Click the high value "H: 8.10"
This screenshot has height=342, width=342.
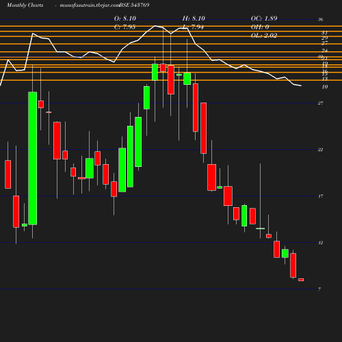[x=194, y=18]
